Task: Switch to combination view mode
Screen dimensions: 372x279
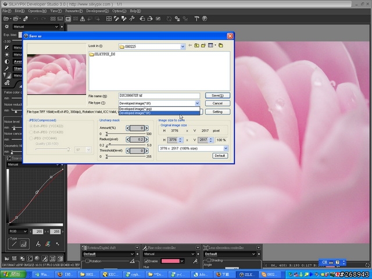Action: (x=60, y=19)
